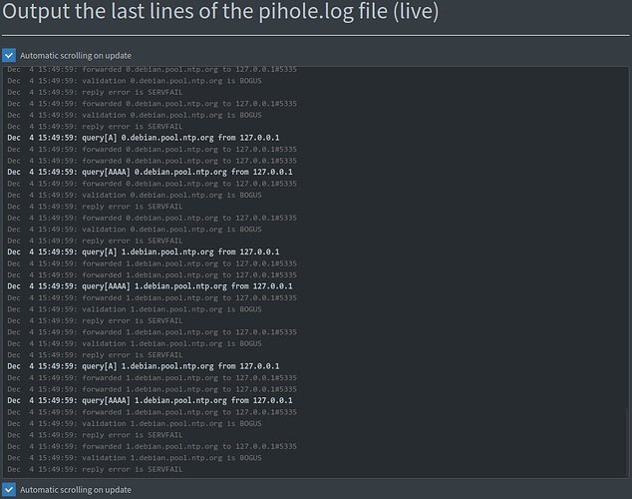This screenshot has height=499, width=632.
Task: Select the bold query[A] 0.debian.pool.ntp.org line
Action: (x=143, y=138)
